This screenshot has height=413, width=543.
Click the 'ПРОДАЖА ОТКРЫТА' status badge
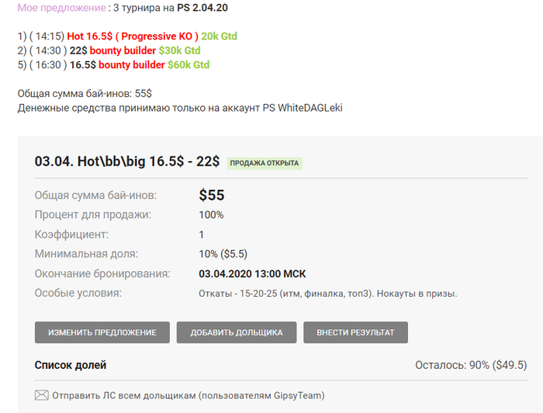pyautogui.click(x=265, y=163)
